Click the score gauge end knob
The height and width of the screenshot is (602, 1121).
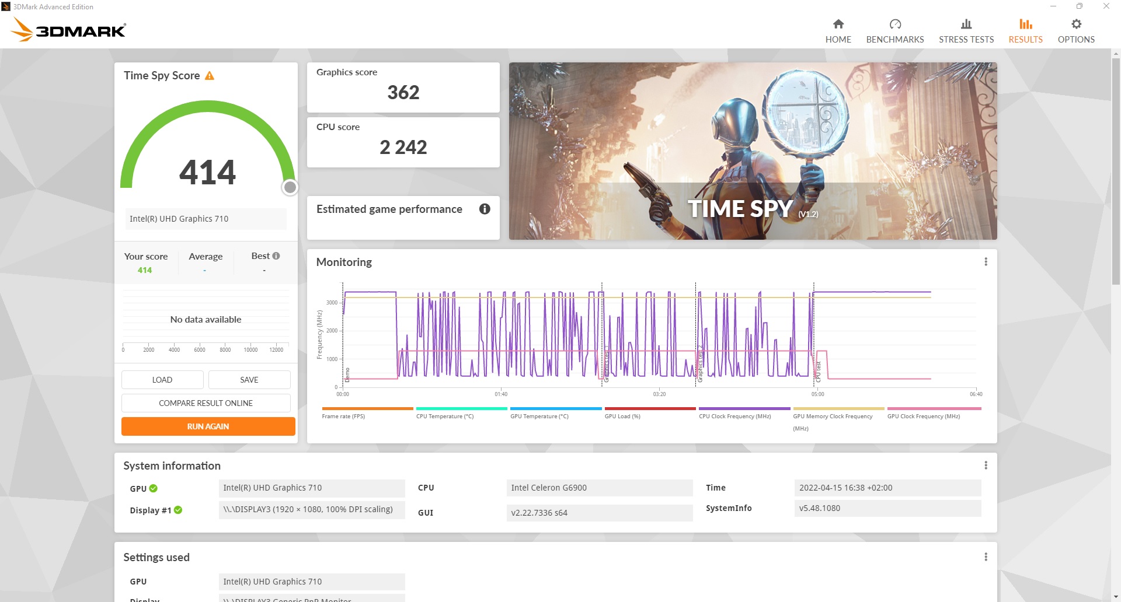pyautogui.click(x=290, y=187)
